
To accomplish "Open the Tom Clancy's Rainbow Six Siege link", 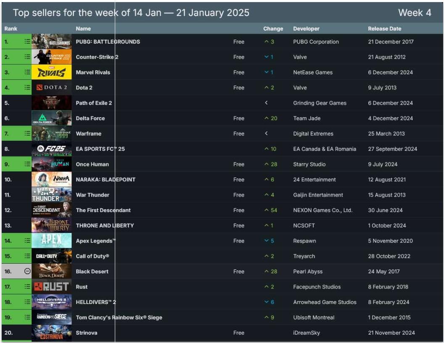I will (x=119, y=317).
